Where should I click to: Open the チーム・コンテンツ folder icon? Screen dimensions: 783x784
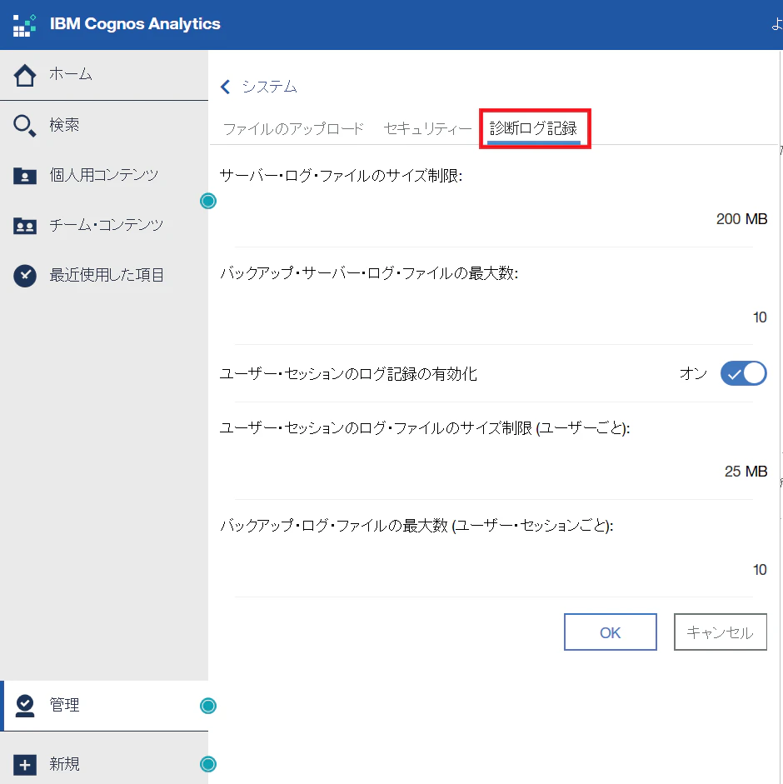pyautogui.click(x=24, y=226)
